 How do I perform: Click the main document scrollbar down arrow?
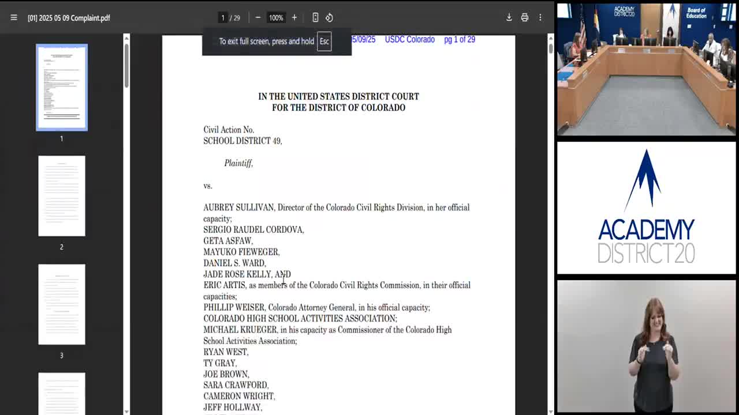pos(551,412)
